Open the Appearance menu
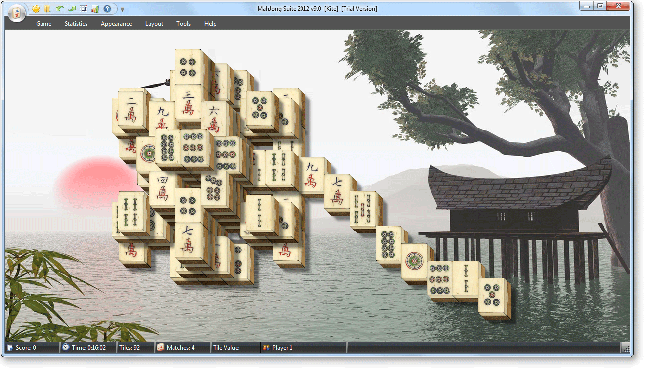Screen dimensions: 647x369 click(116, 24)
